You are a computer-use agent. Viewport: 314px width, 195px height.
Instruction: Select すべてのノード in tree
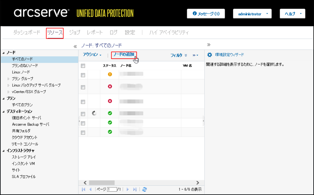coord(22,59)
